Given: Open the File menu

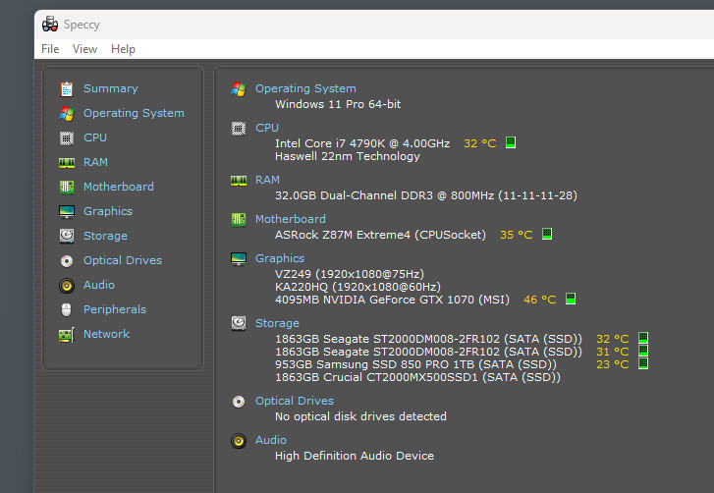Looking at the screenshot, I should tap(50, 49).
